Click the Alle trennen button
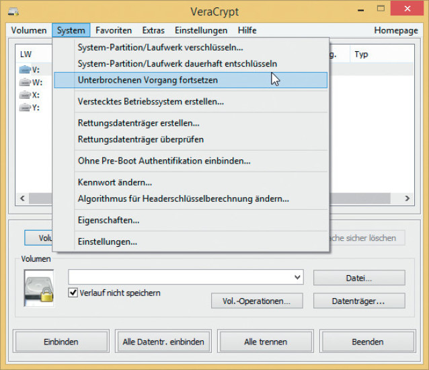The width and height of the screenshot is (429, 370). click(266, 342)
